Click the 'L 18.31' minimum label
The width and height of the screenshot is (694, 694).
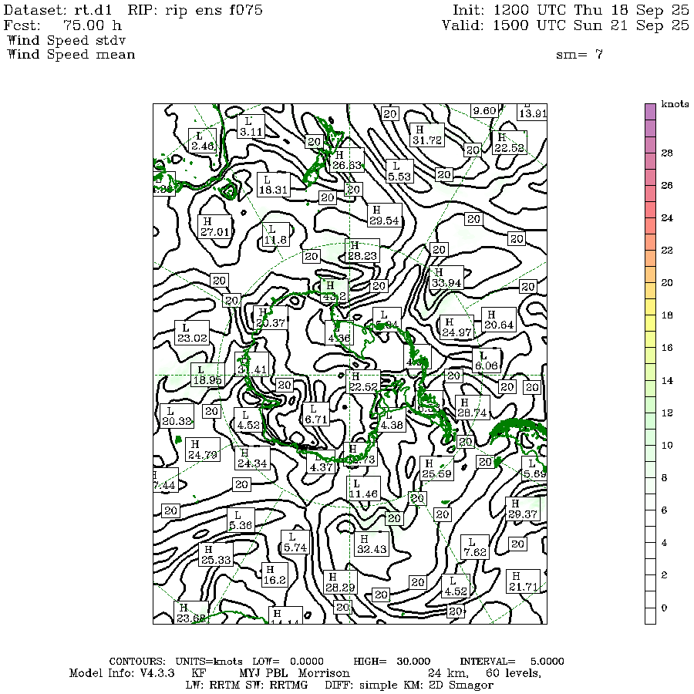(274, 185)
